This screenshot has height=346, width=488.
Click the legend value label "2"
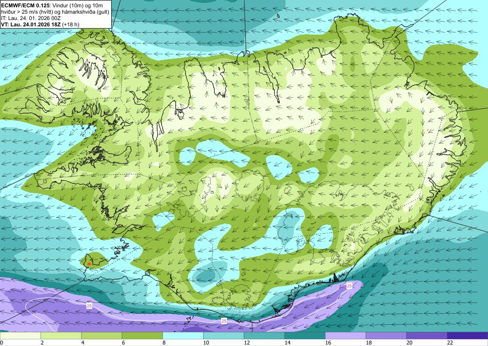tap(42, 343)
